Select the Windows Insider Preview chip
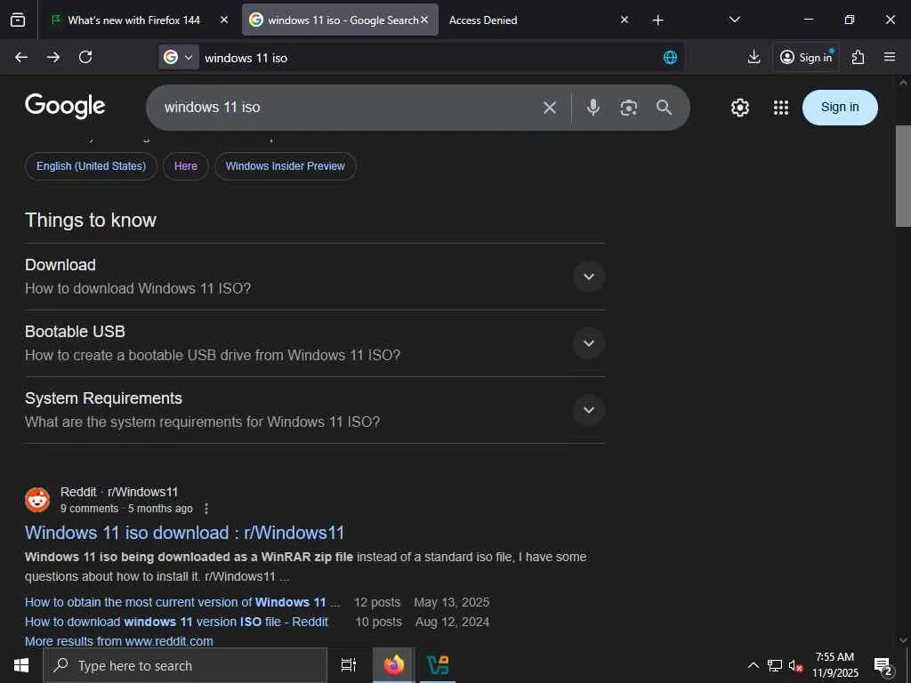This screenshot has height=683, width=911. 286,166
